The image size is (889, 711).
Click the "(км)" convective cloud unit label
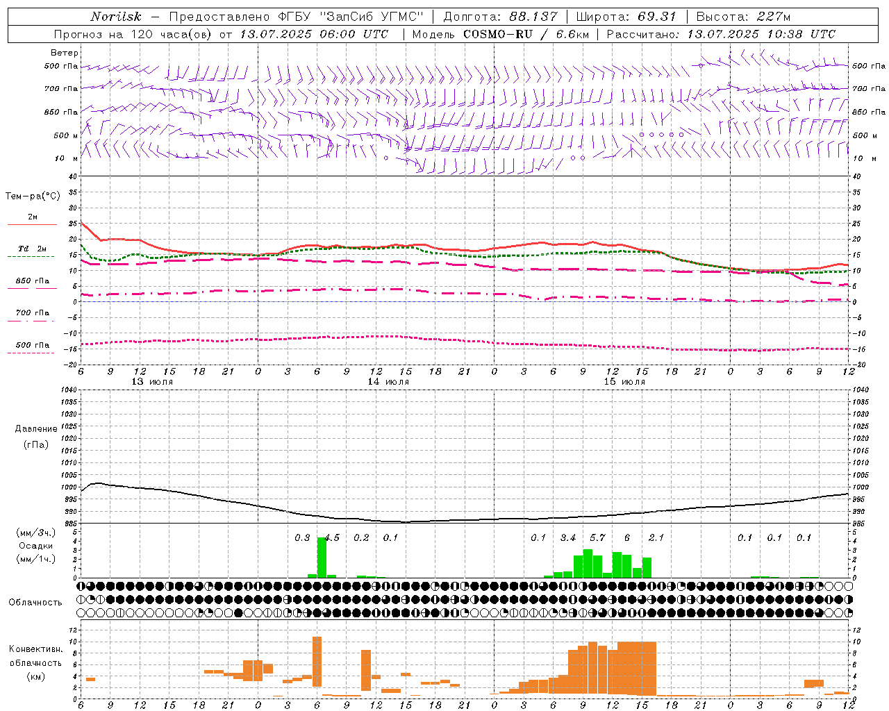tap(35, 676)
